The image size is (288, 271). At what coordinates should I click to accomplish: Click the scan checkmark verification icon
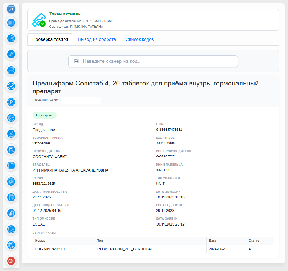point(11,86)
